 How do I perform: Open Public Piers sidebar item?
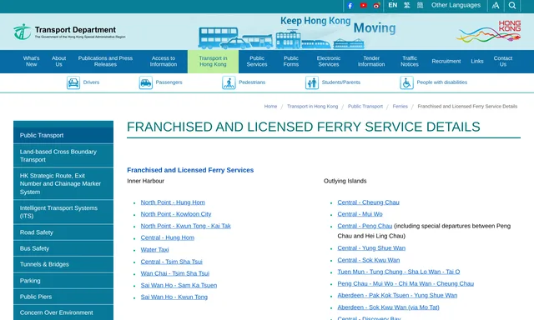(63, 297)
